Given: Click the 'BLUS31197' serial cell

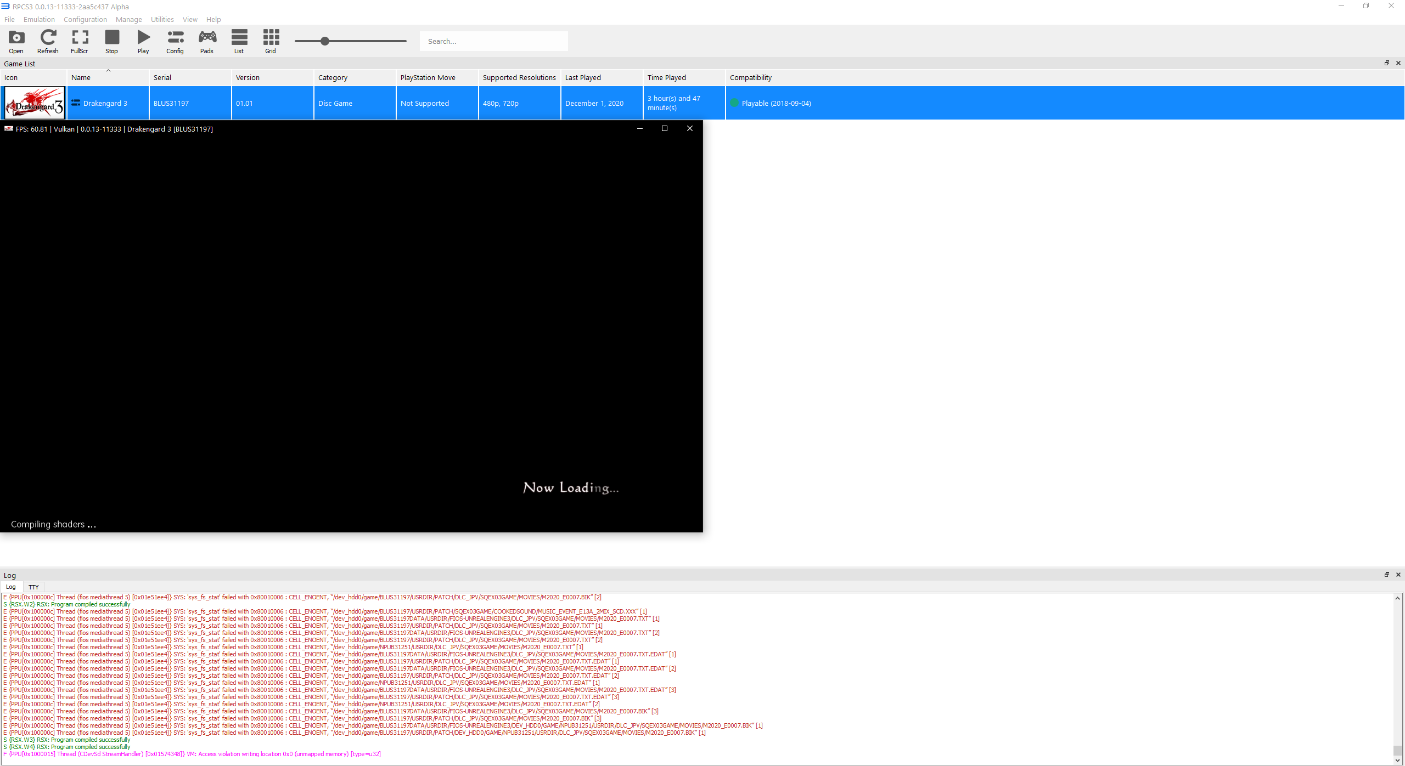Looking at the screenshot, I should [190, 103].
